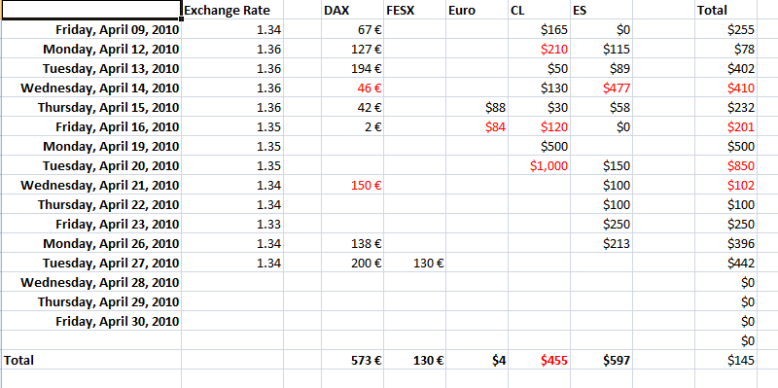Viewport: 778px width, 388px height.
Task: Click Total value $255 on April 09
Action: [725, 30]
